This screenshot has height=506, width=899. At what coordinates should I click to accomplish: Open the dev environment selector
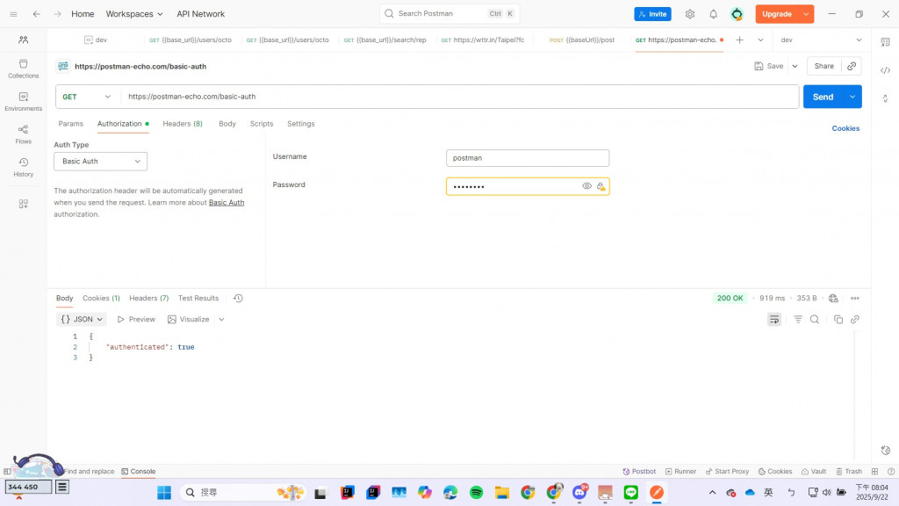point(821,40)
